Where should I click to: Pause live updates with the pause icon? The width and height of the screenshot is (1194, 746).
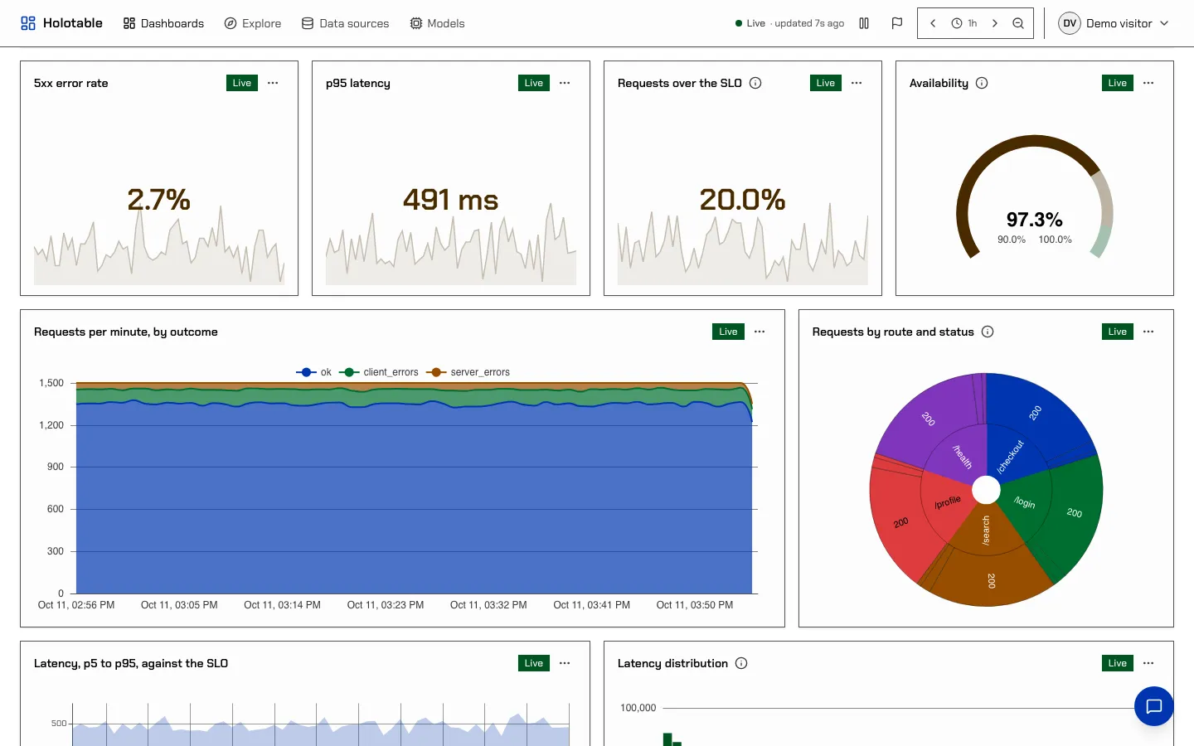click(x=864, y=23)
